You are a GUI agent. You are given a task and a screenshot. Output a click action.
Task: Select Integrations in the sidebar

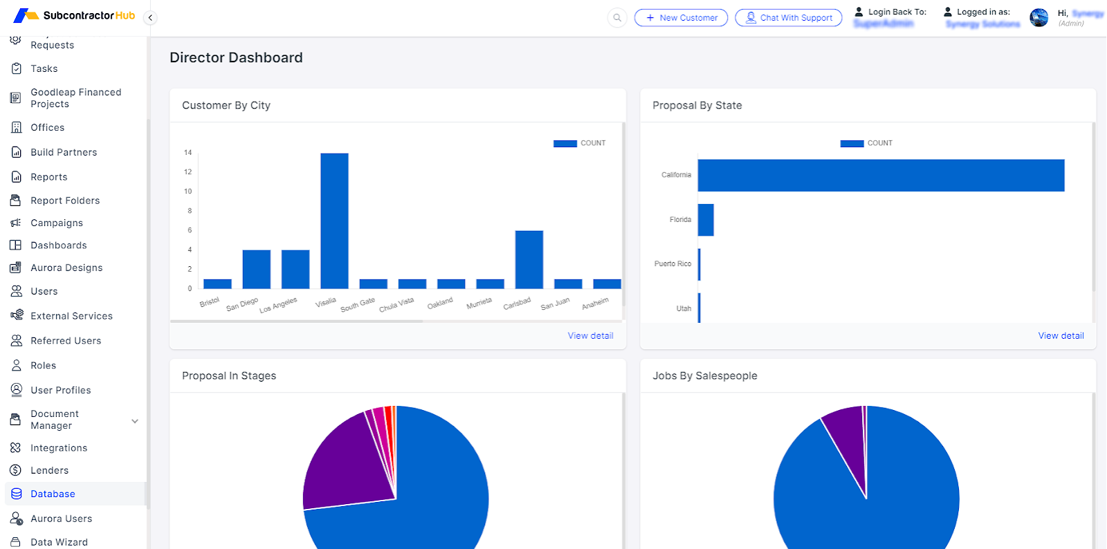(59, 448)
